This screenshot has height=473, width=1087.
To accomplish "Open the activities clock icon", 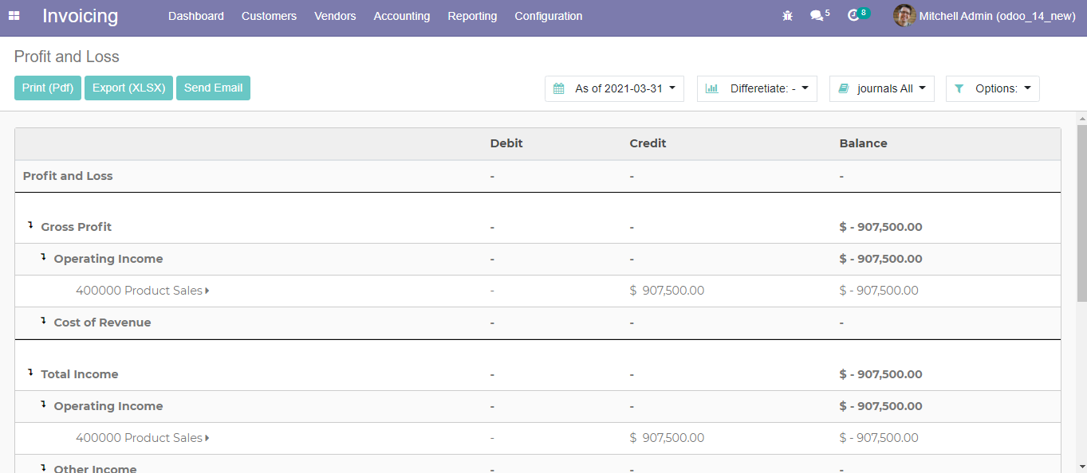I will click(853, 16).
